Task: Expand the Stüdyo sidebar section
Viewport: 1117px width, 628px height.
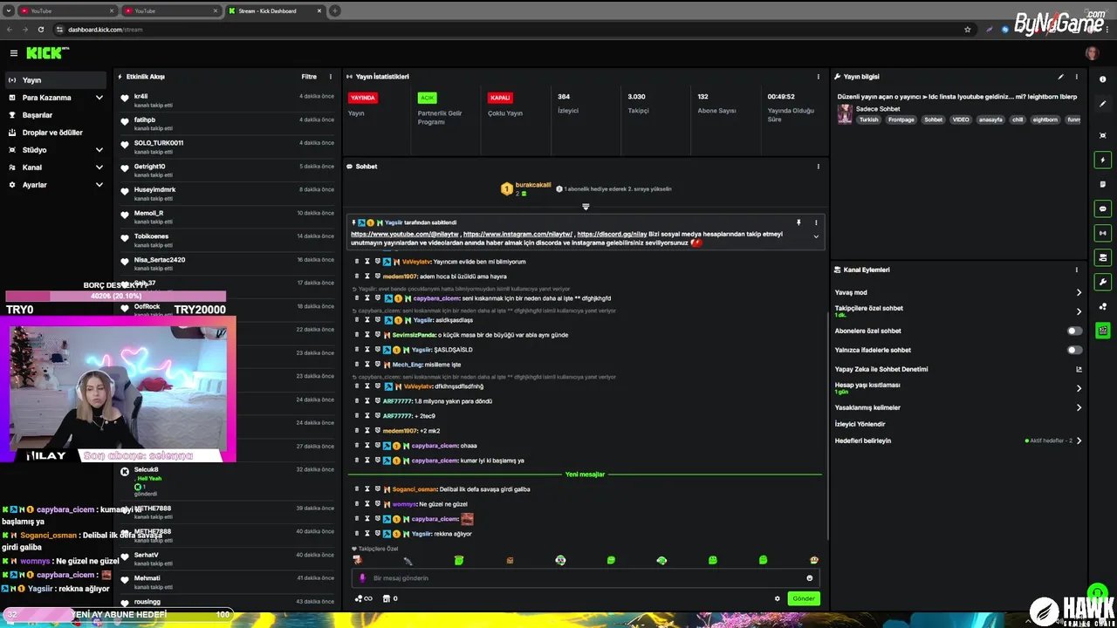Action: pos(56,150)
